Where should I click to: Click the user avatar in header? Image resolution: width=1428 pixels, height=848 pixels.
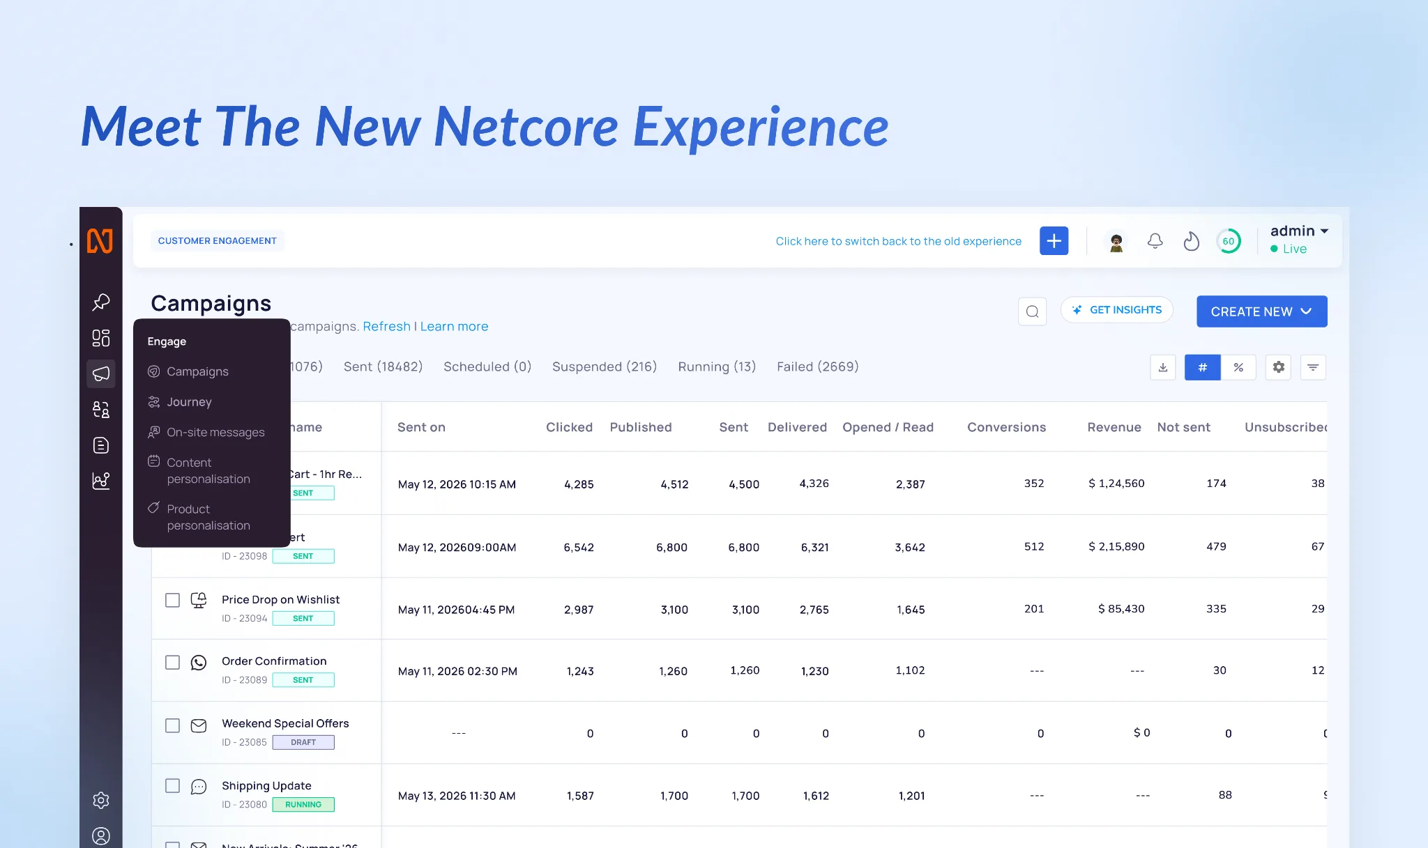point(1116,242)
